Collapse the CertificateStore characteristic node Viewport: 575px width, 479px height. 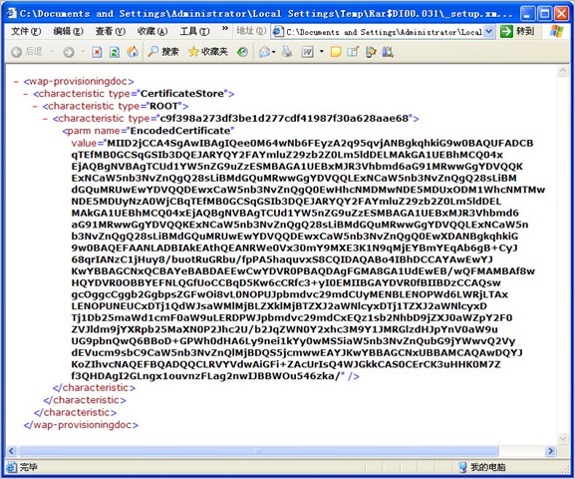click(25, 94)
